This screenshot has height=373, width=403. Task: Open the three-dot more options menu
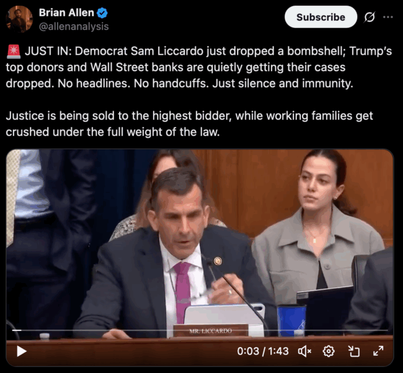(x=388, y=17)
